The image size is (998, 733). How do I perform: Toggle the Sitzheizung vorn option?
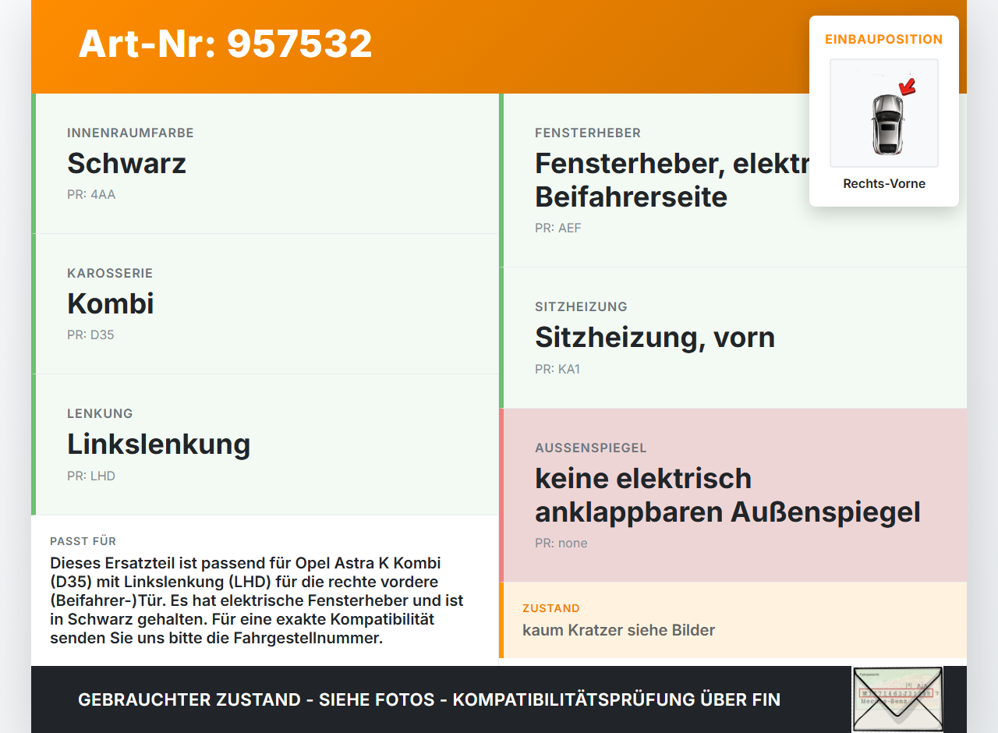pyautogui.click(x=655, y=337)
